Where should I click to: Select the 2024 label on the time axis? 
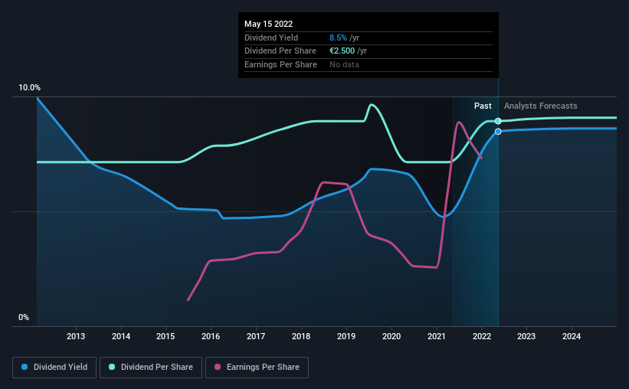click(x=572, y=336)
